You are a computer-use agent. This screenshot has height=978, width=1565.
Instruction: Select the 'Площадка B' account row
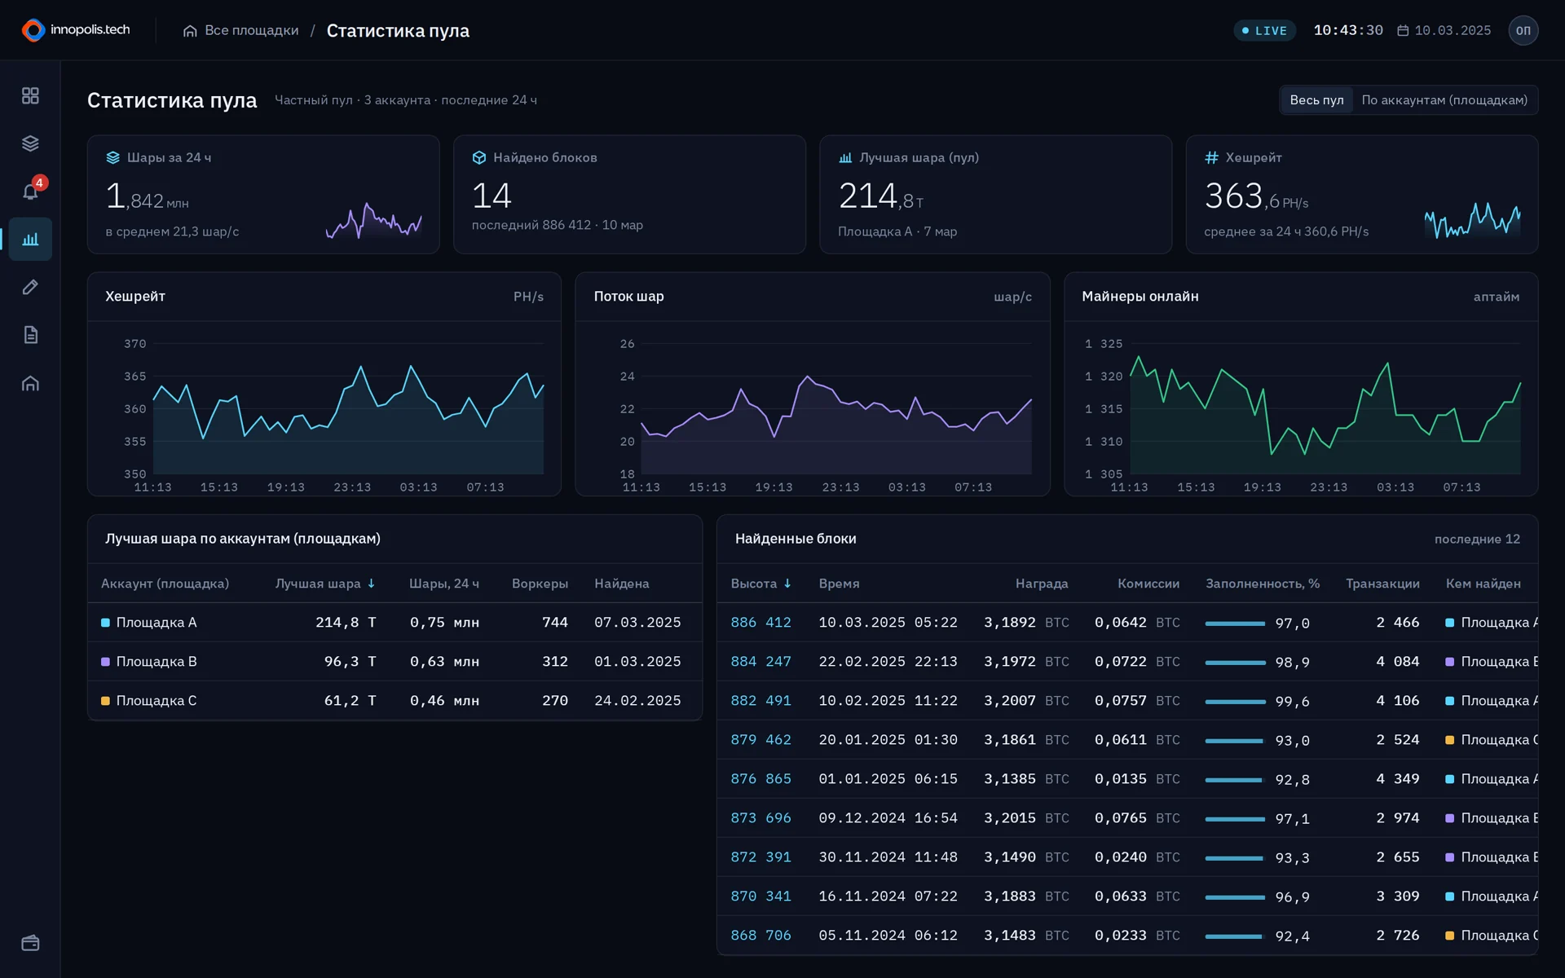pyautogui.click(x=395, y=661)
